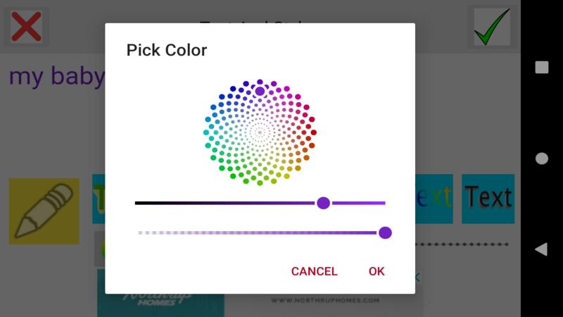
Task: Click the opacity slider handle
Action: pos(385,232)
